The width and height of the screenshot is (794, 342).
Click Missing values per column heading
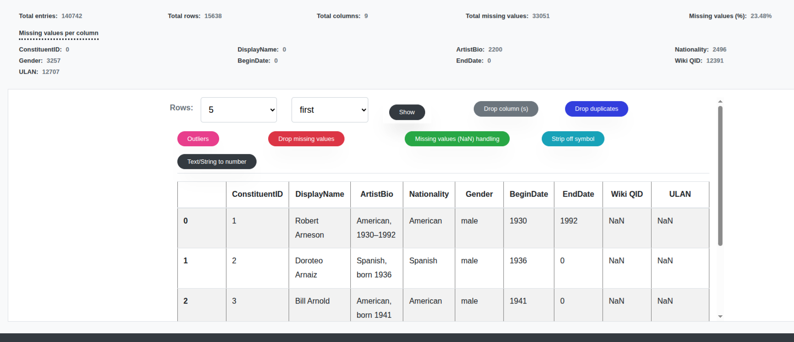click(59, 33)
